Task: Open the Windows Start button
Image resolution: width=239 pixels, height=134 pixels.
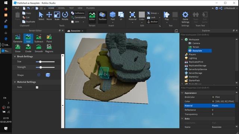Action: click(6, 3)
